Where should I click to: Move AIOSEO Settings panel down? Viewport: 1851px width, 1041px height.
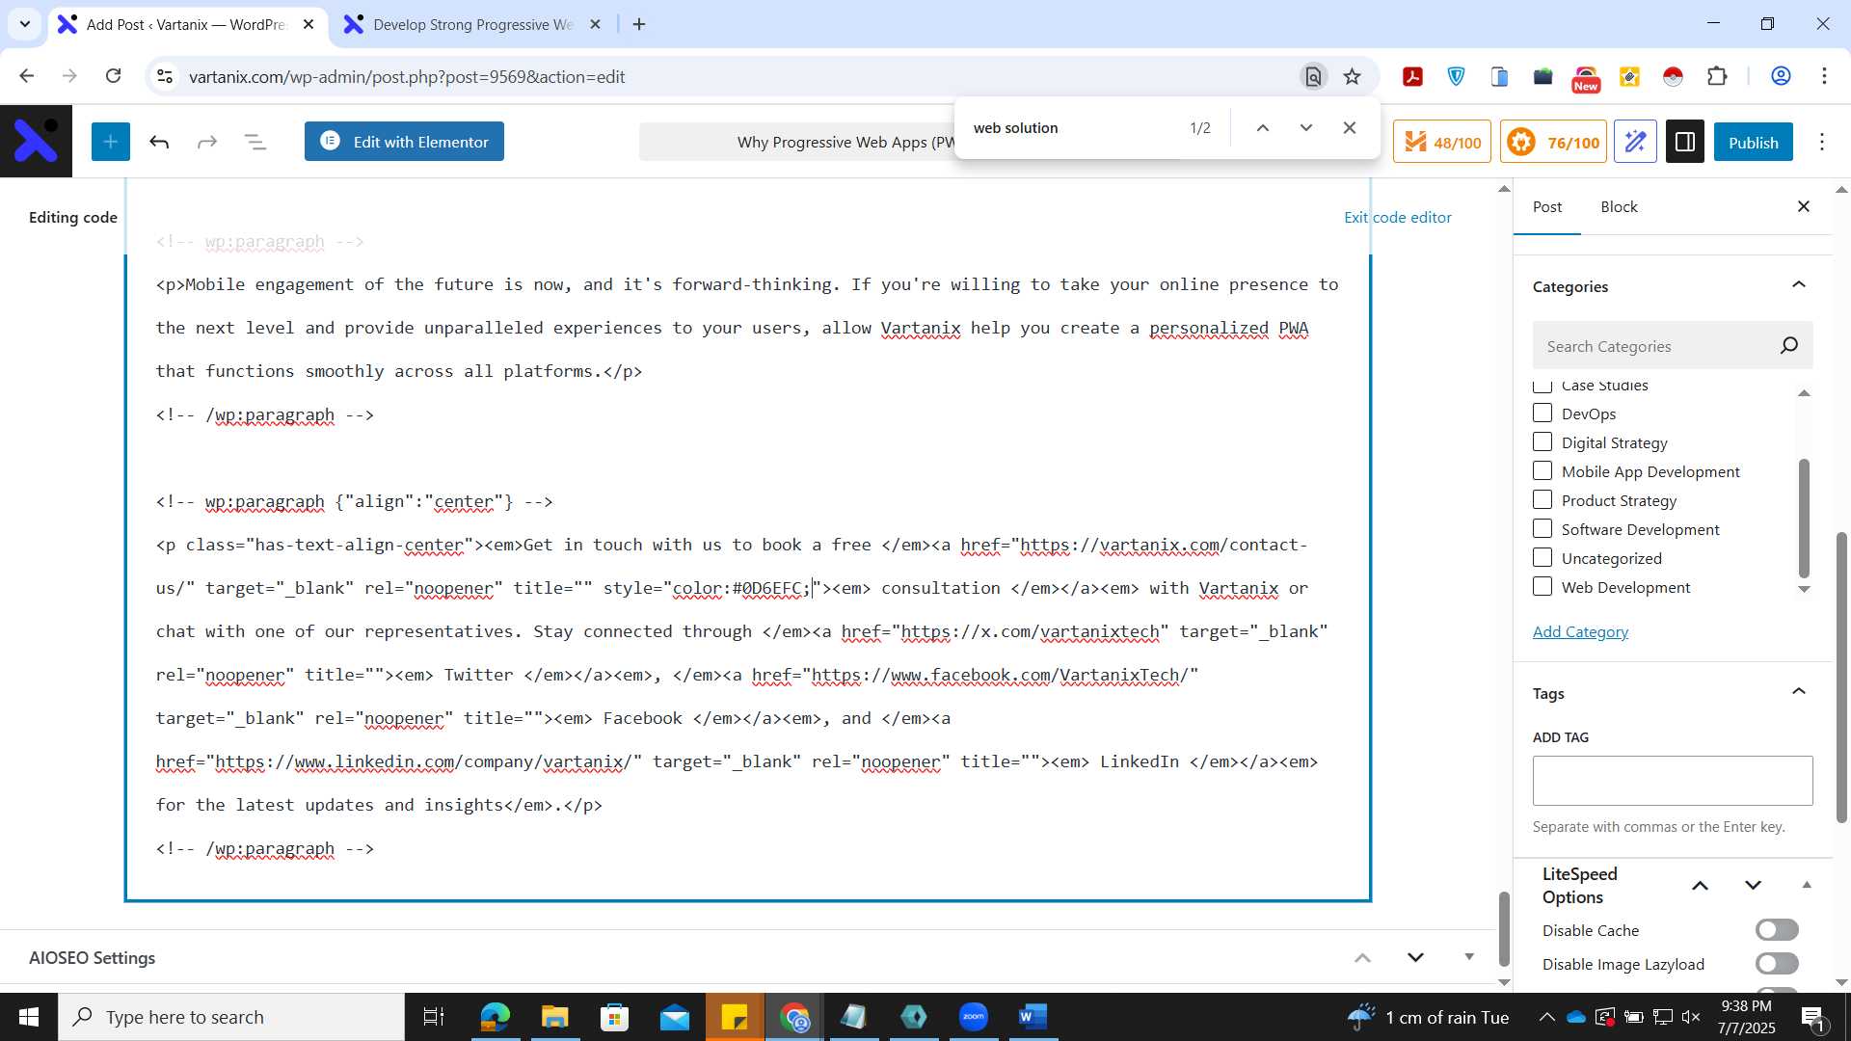point(1415,957)
